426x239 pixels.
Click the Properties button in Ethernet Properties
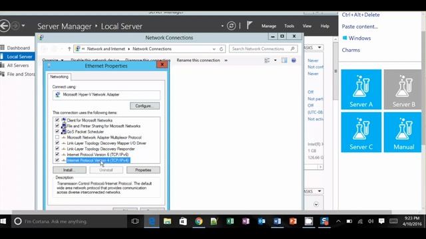143,170
